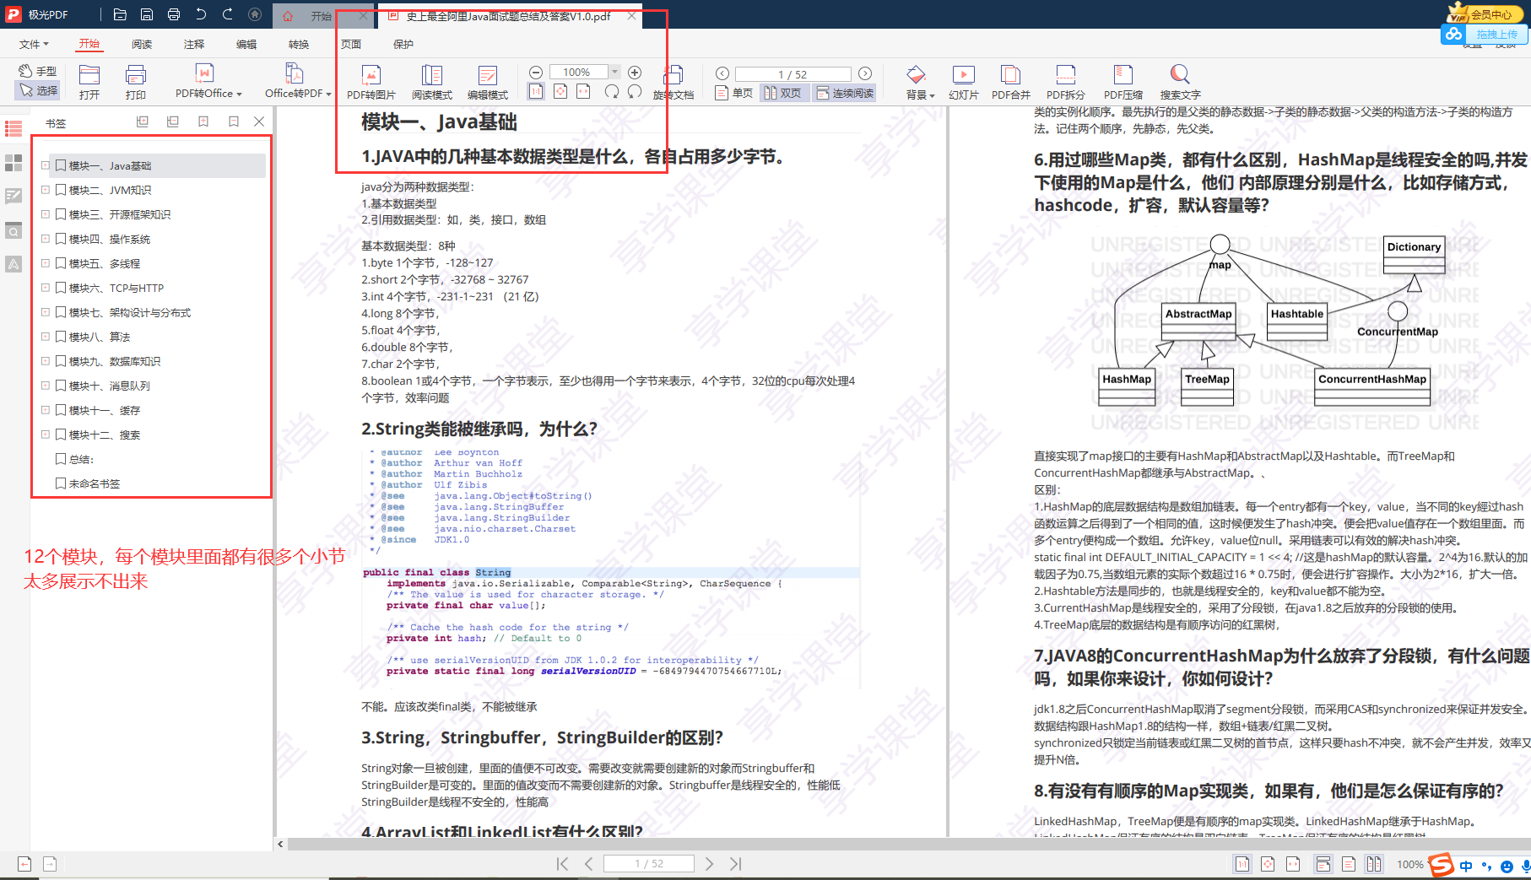
Task: Click fit width icon in ribbon
Action: click(x=583, y=91)
